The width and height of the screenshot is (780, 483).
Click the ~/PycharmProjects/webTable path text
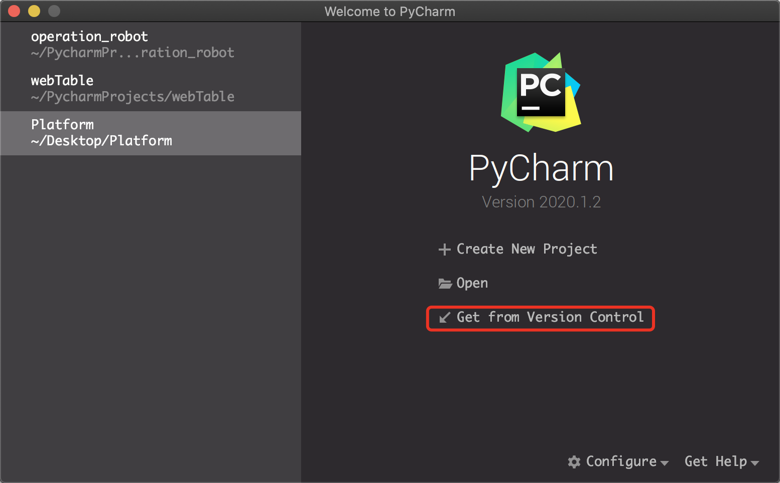133,97
